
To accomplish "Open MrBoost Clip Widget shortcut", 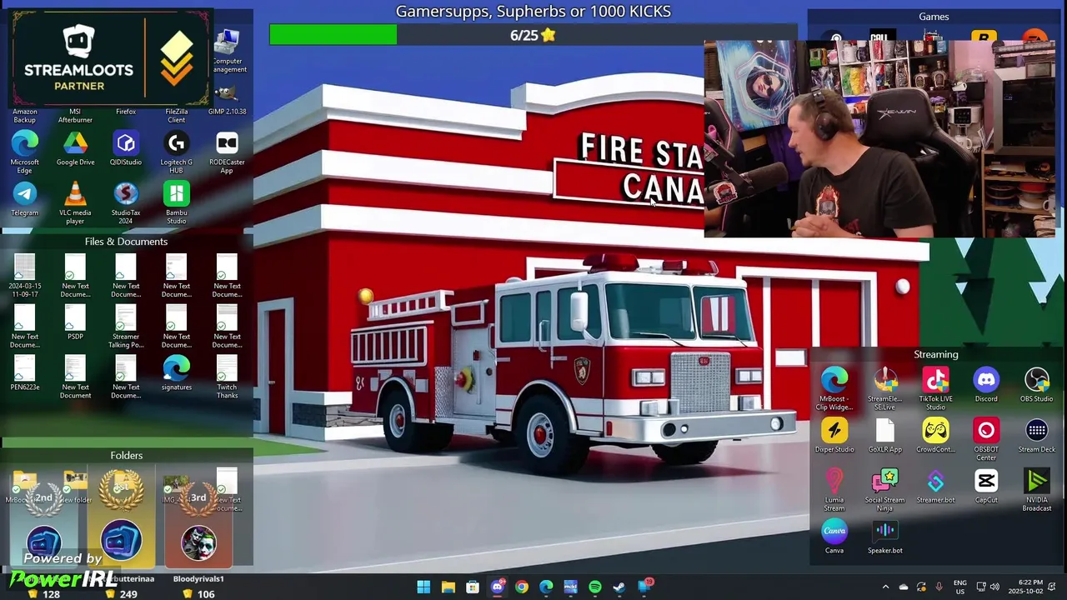I will [x=834, y=388].
